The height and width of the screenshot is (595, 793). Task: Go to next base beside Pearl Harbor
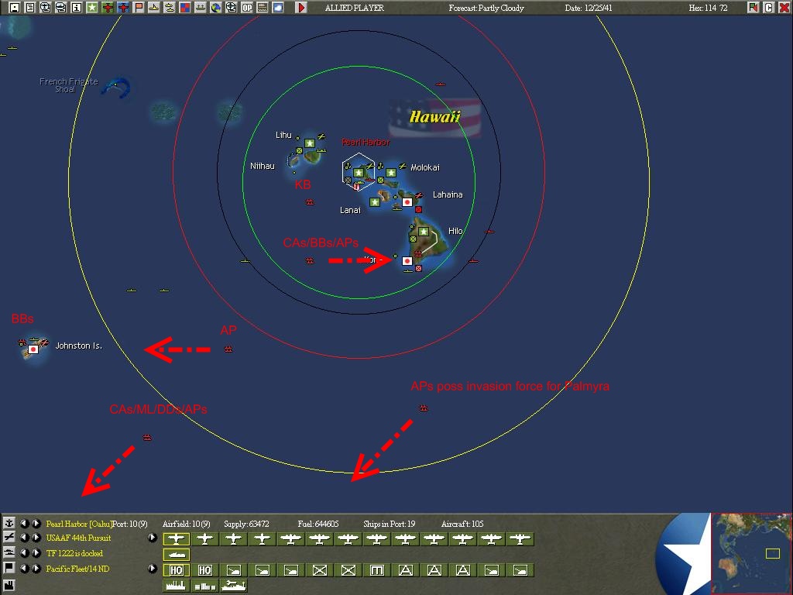(x=36, y=523)
